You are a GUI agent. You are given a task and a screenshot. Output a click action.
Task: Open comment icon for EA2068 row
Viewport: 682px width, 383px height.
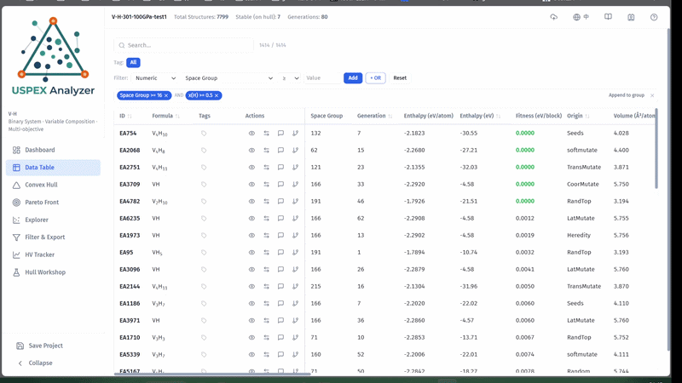click(x=280, y=151)
